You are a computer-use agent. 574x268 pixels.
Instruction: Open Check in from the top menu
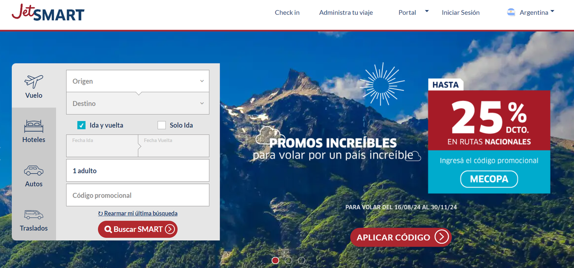[287, 12]
